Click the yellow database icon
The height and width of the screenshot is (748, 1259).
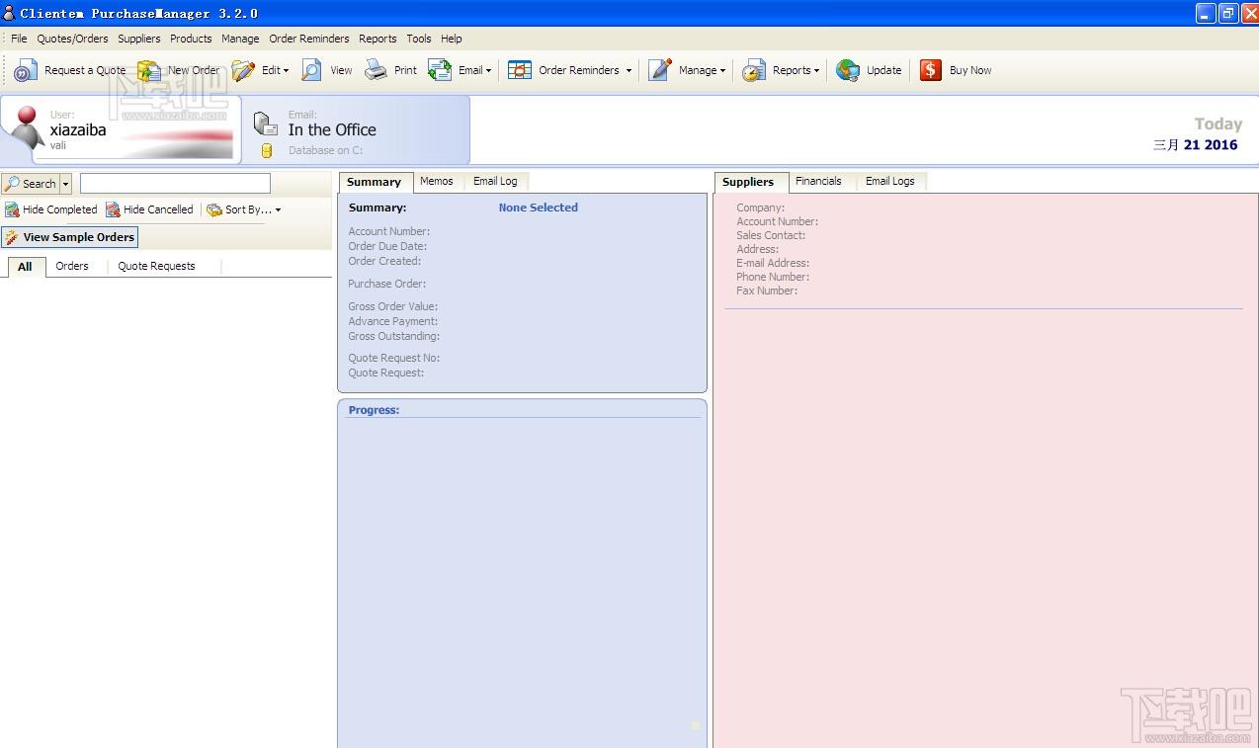pyautogui.click(x=266, y=151)
